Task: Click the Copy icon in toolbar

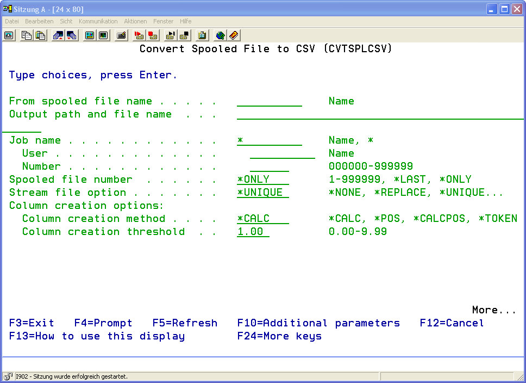Action: [x=26, y=35]
